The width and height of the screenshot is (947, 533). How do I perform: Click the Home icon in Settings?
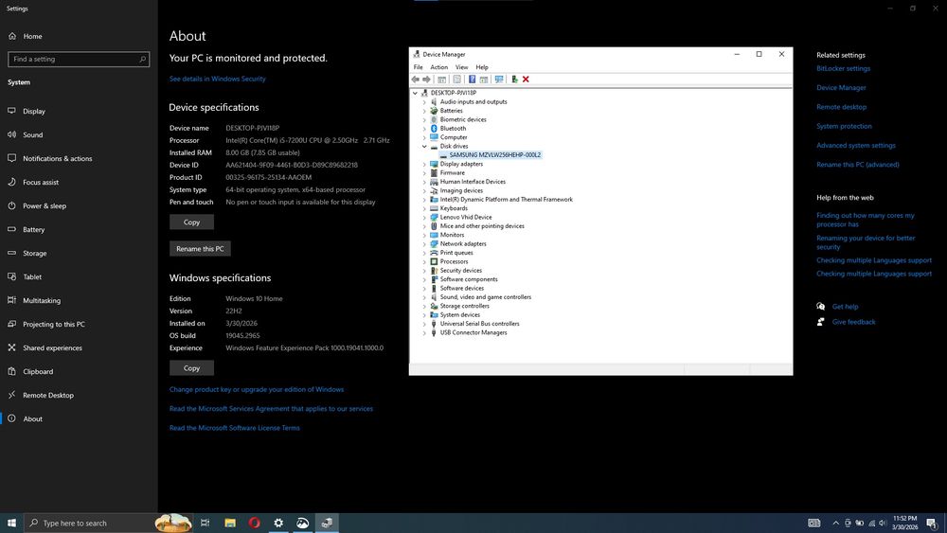12,36
